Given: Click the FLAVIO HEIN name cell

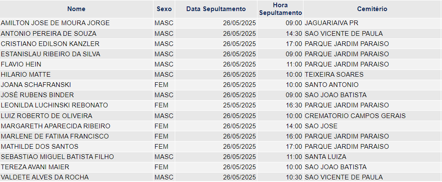Looking at the screenshot, I should point(76,64).
